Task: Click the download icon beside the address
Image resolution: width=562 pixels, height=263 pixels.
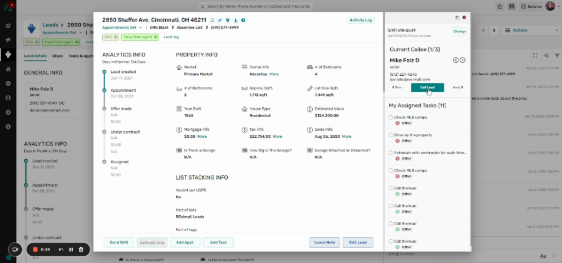Action: pos(235,20)
